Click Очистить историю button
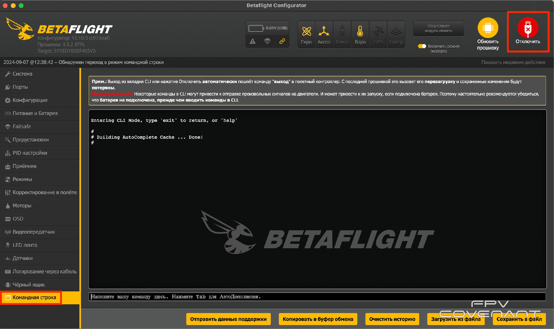 (x=392, y=319)
